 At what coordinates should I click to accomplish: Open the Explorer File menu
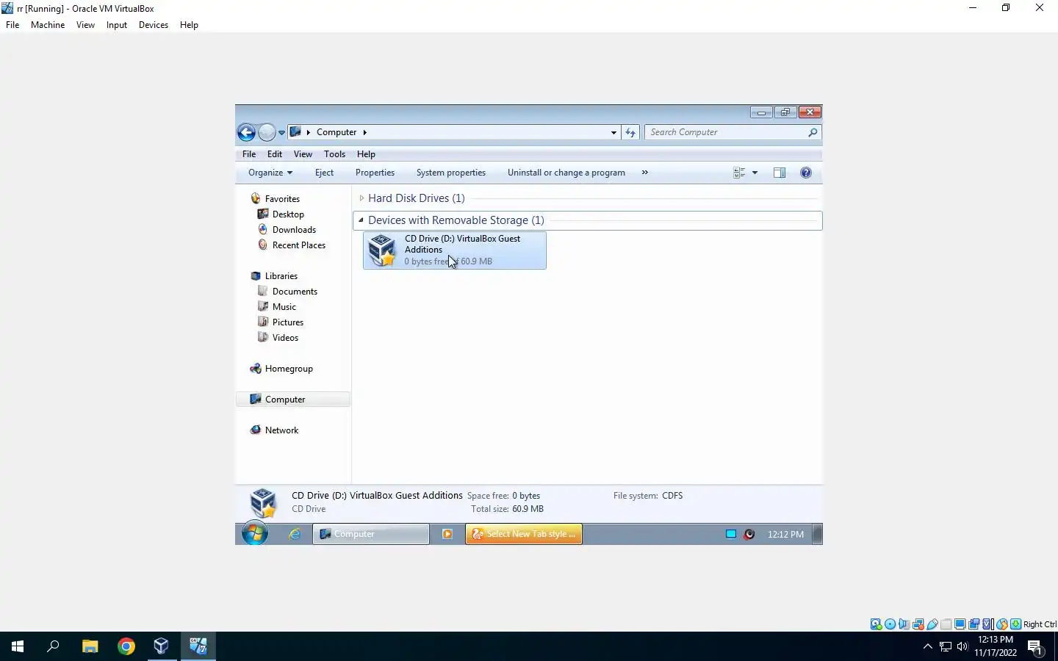(249, 154)
